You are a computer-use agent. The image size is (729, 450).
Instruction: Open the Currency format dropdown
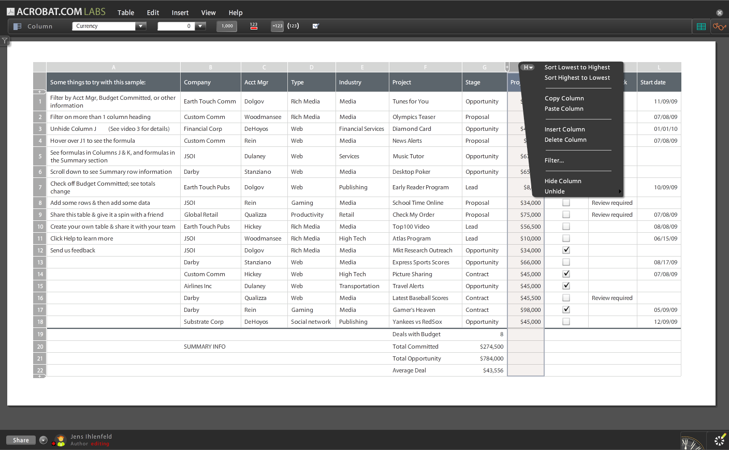pos(141,25)
